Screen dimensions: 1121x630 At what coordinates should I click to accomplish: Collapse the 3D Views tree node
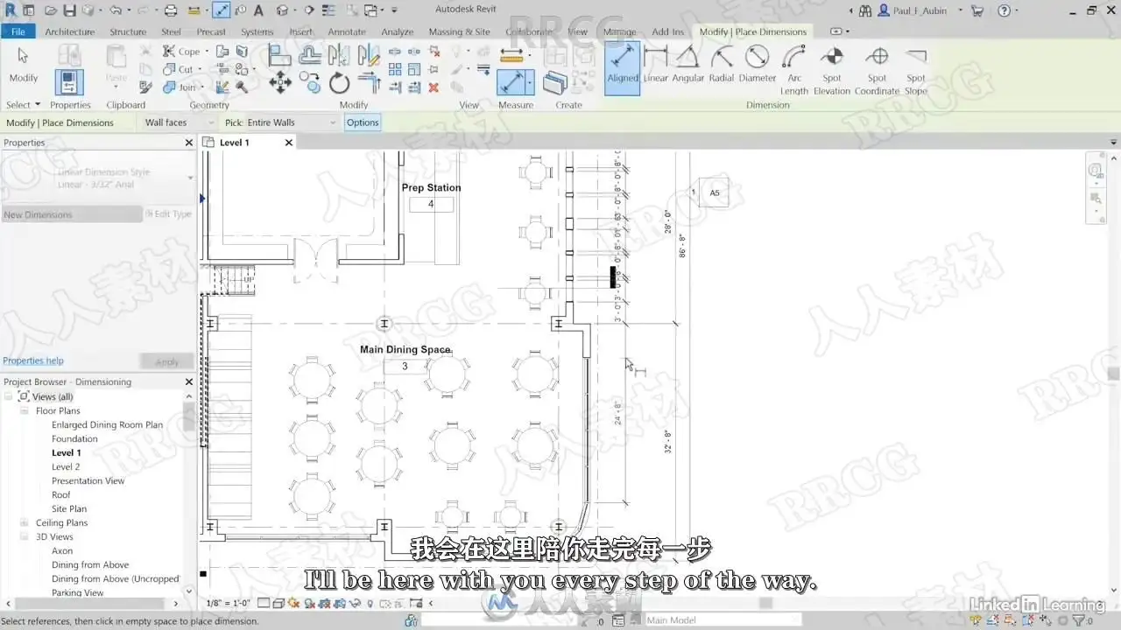(25, 536)
